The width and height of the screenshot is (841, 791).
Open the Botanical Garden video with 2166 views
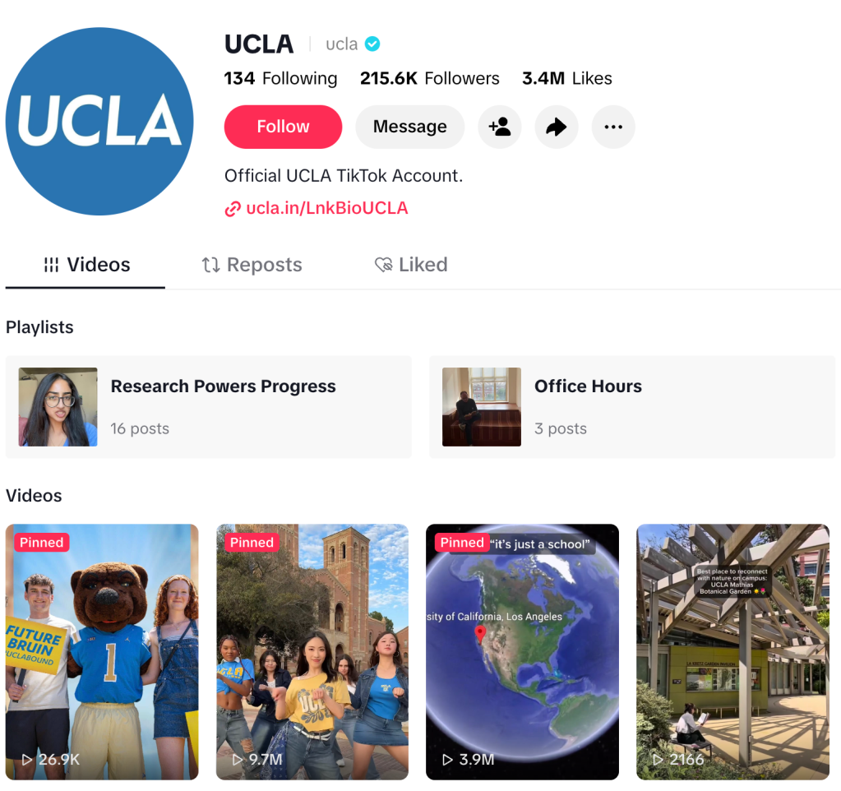tap(732, 651)
